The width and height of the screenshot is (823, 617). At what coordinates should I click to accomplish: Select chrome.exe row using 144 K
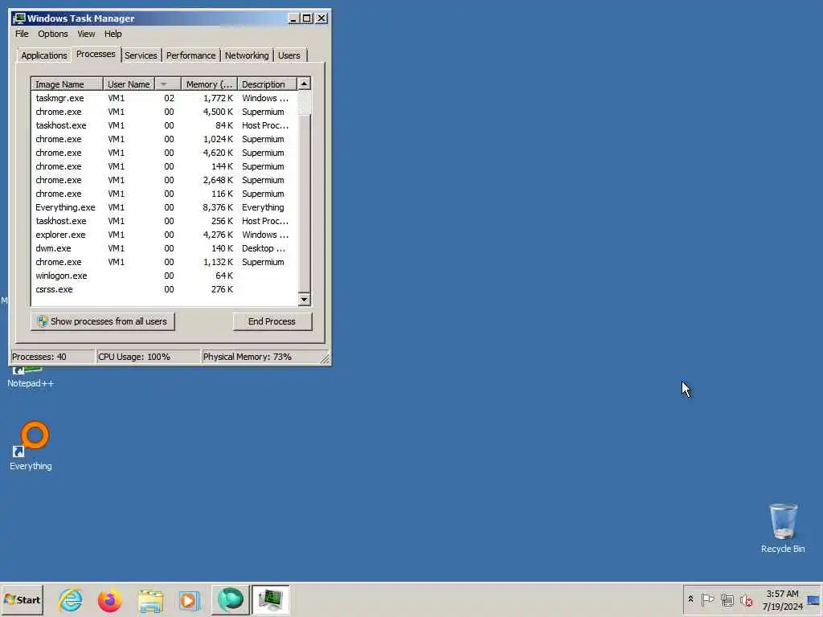(x=164, y=166)
